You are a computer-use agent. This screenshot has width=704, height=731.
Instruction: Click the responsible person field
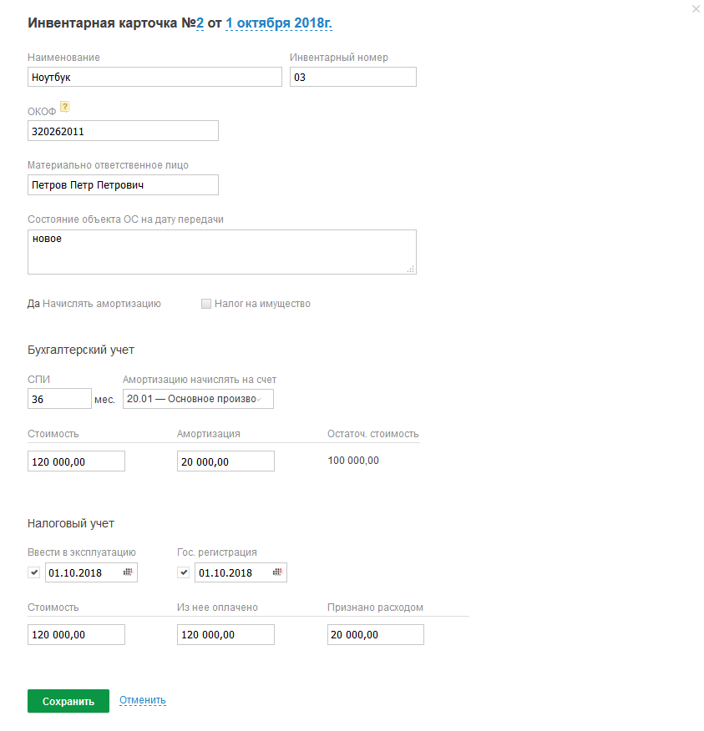123,184
